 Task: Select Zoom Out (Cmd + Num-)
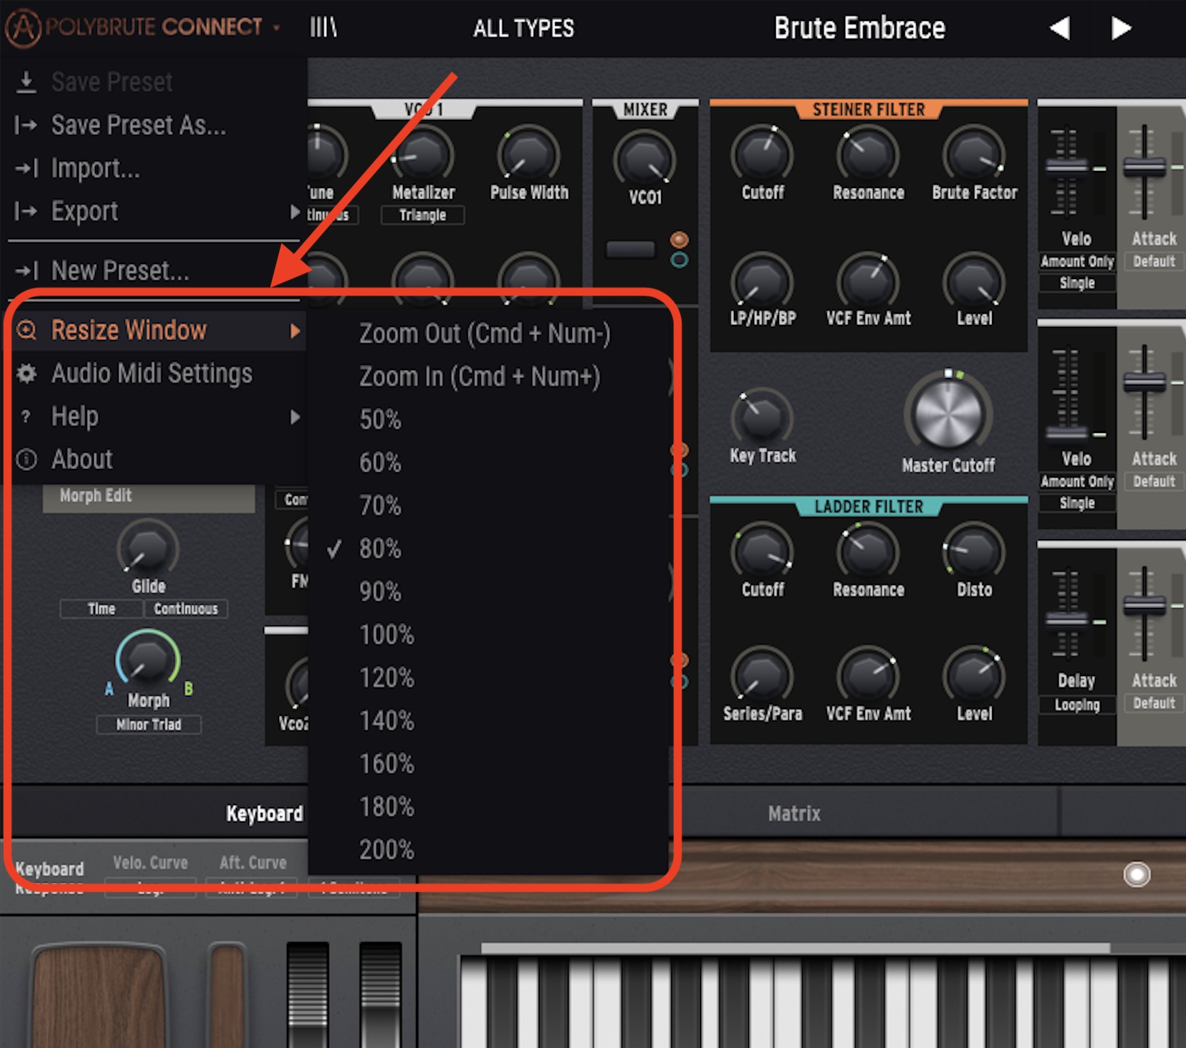point(488,333)
